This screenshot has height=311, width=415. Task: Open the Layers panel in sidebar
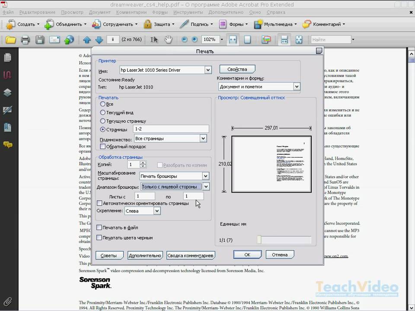click(x=8, y=92)
